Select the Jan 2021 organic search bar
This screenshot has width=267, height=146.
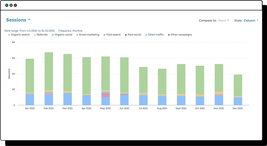click(x=30, y=75)
